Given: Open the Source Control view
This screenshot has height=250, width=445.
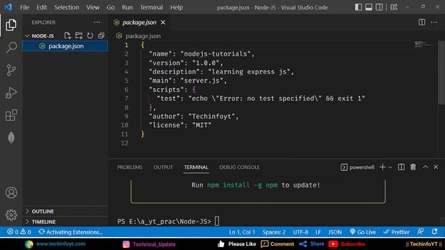Looking at the screenshot, I should 11,70.
